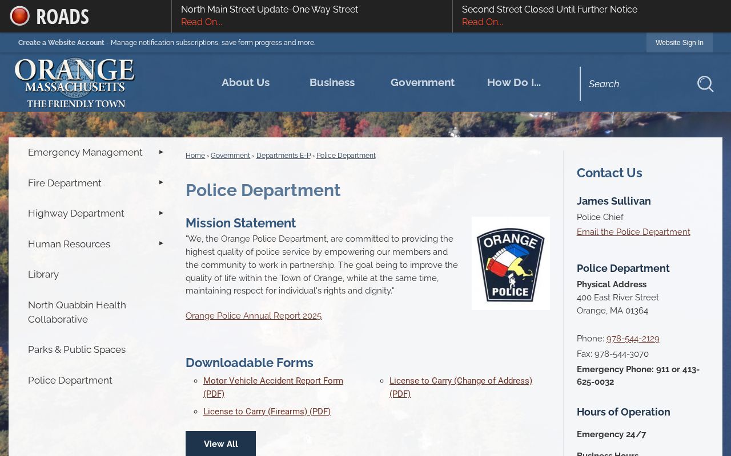Viewport: 731px width, 456px height.
Task: Open the Business menu
Action: (x=332, y=82)
